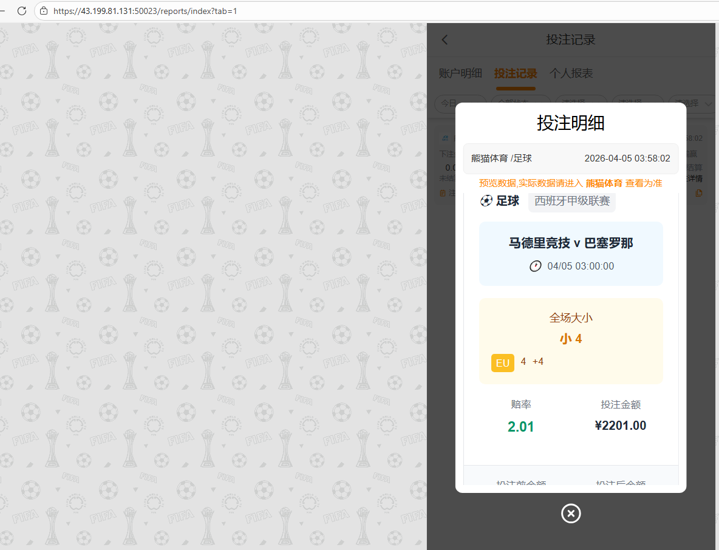Click the 马德里竞技 v 巴塞罗那 match title
This screenshot has height=550, width=719.
(x=571, y=243)
